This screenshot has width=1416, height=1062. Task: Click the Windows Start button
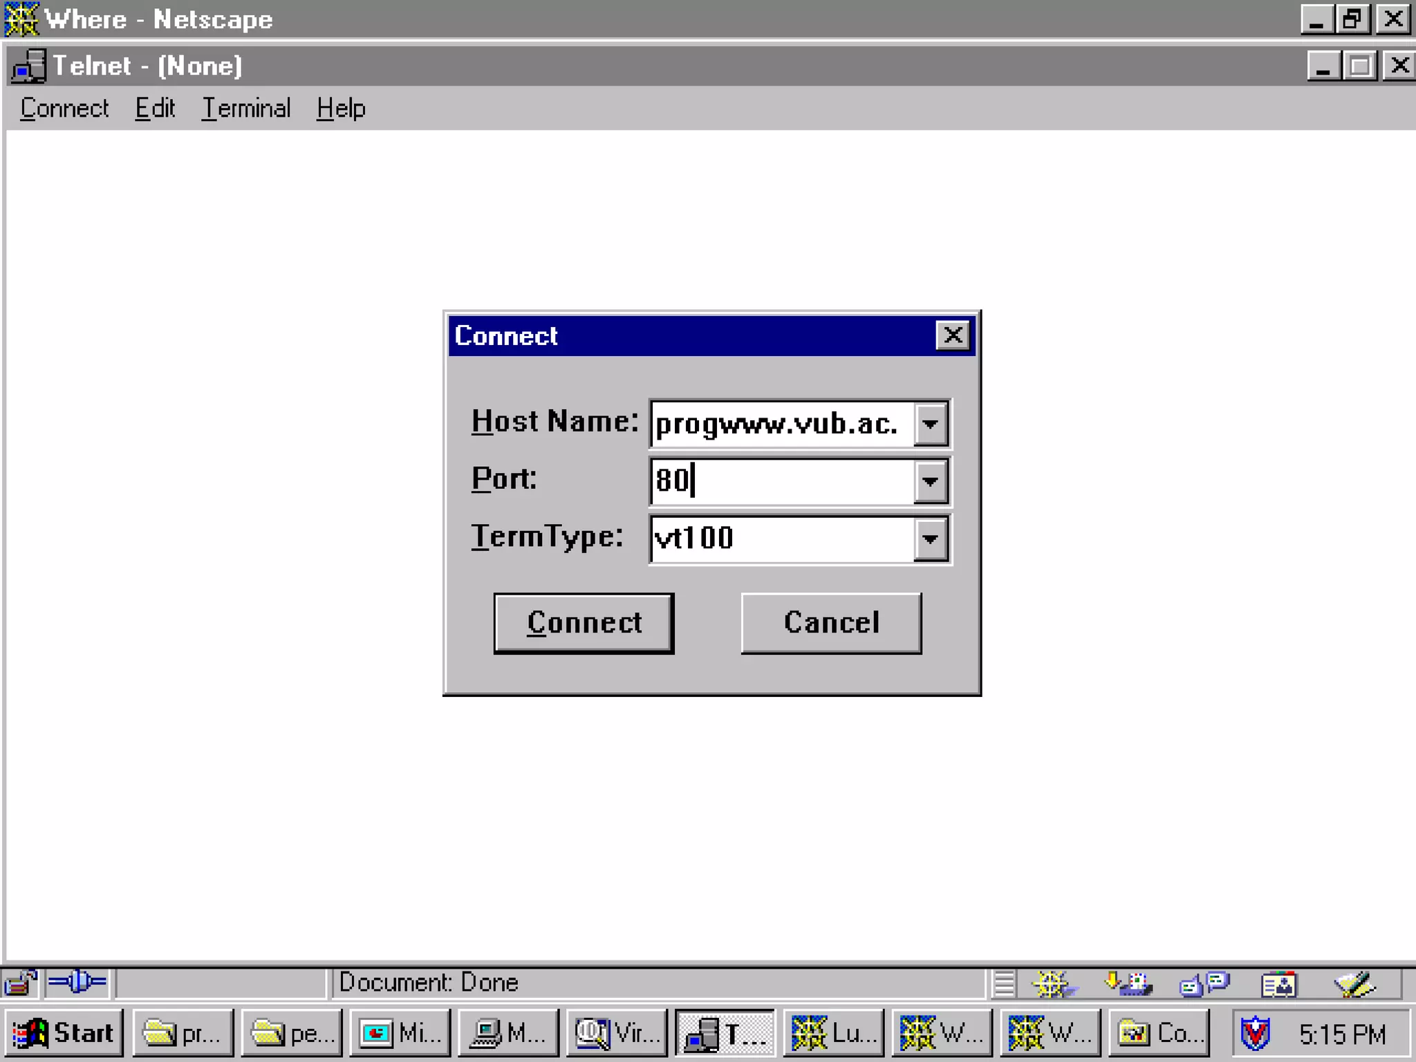coord(64,1033)
